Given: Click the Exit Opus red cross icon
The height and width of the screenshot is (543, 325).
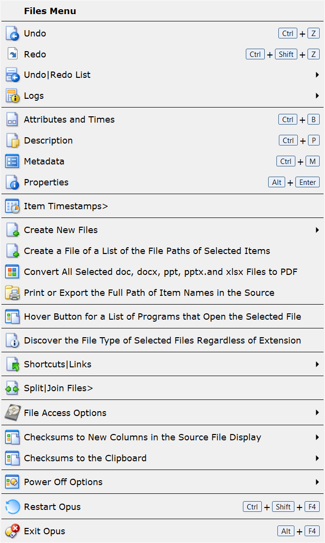Looking at the screenshot, I should tap(12, 531).
